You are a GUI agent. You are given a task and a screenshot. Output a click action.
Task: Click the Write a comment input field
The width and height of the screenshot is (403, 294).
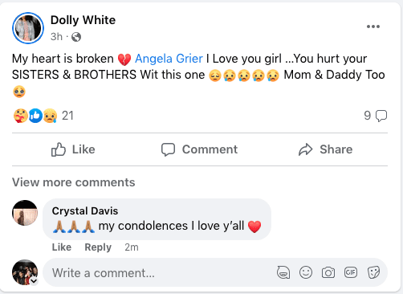coord(161,273)
